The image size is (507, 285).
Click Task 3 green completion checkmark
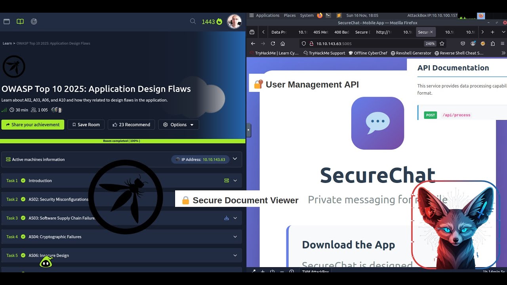point(23,218)
